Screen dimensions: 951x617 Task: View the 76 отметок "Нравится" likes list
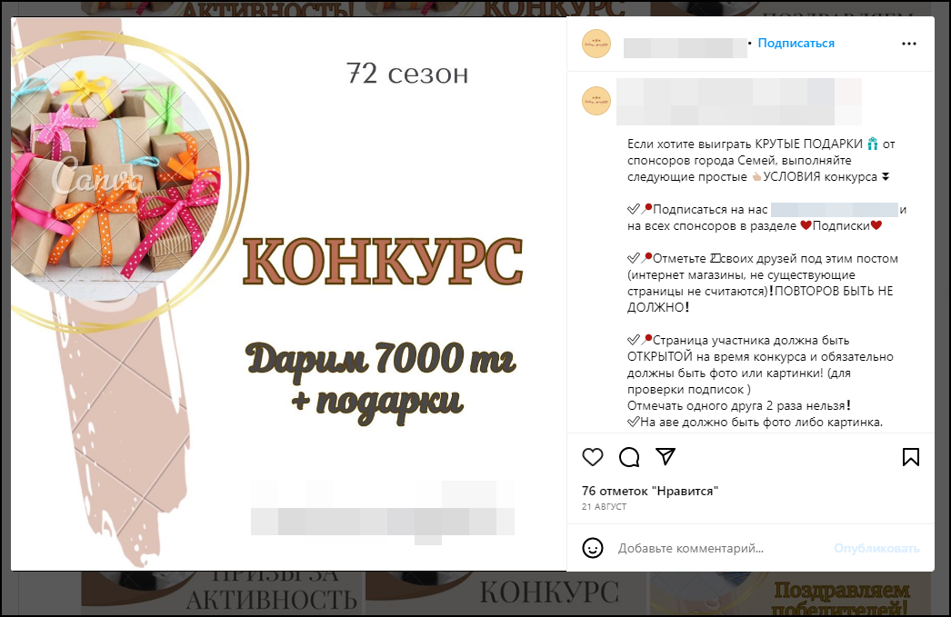point(649,491)
